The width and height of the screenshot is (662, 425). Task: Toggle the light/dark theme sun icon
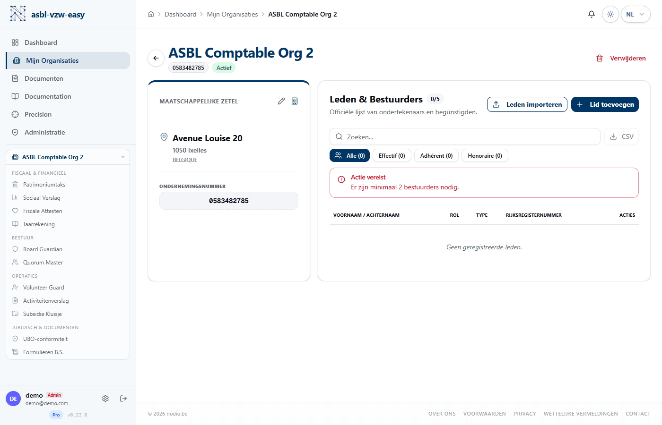(610, 14)
